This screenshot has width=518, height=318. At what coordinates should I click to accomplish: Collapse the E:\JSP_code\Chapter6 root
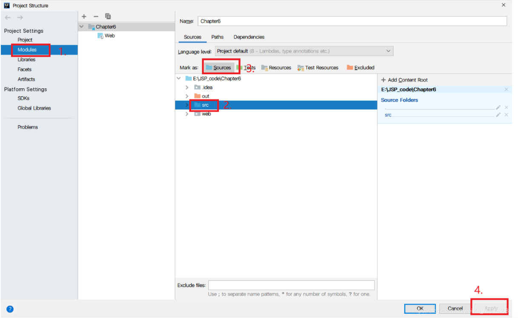pos(179,79)
